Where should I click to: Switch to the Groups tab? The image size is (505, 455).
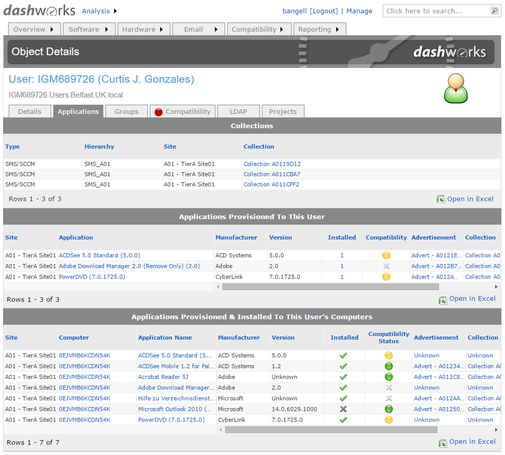[126, 112]
